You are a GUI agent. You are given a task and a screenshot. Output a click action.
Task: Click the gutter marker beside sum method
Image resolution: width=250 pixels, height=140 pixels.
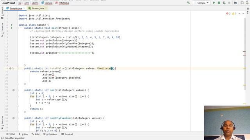point(14,90)
